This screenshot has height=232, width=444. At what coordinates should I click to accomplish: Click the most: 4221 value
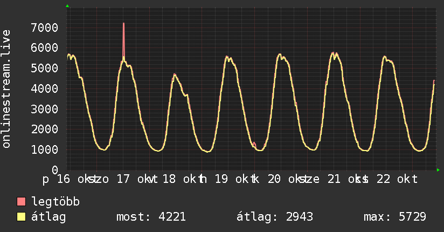coord(151,217)
